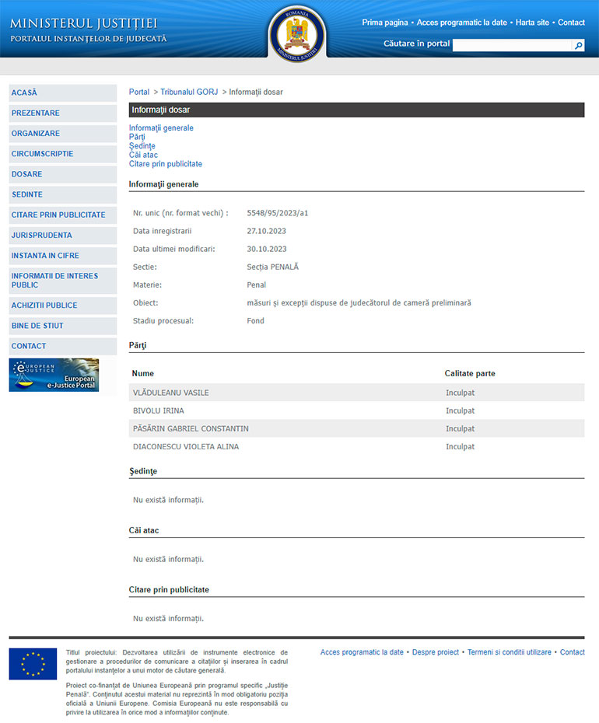The width and height of the screenshot is (599, 723).
Task: Jump to the Părți anchor link
Action: (x=137, y=137)
